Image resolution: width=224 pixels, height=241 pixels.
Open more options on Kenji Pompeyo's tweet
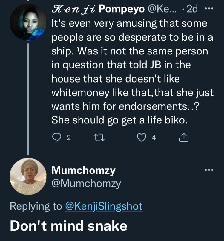pos(209,9)
